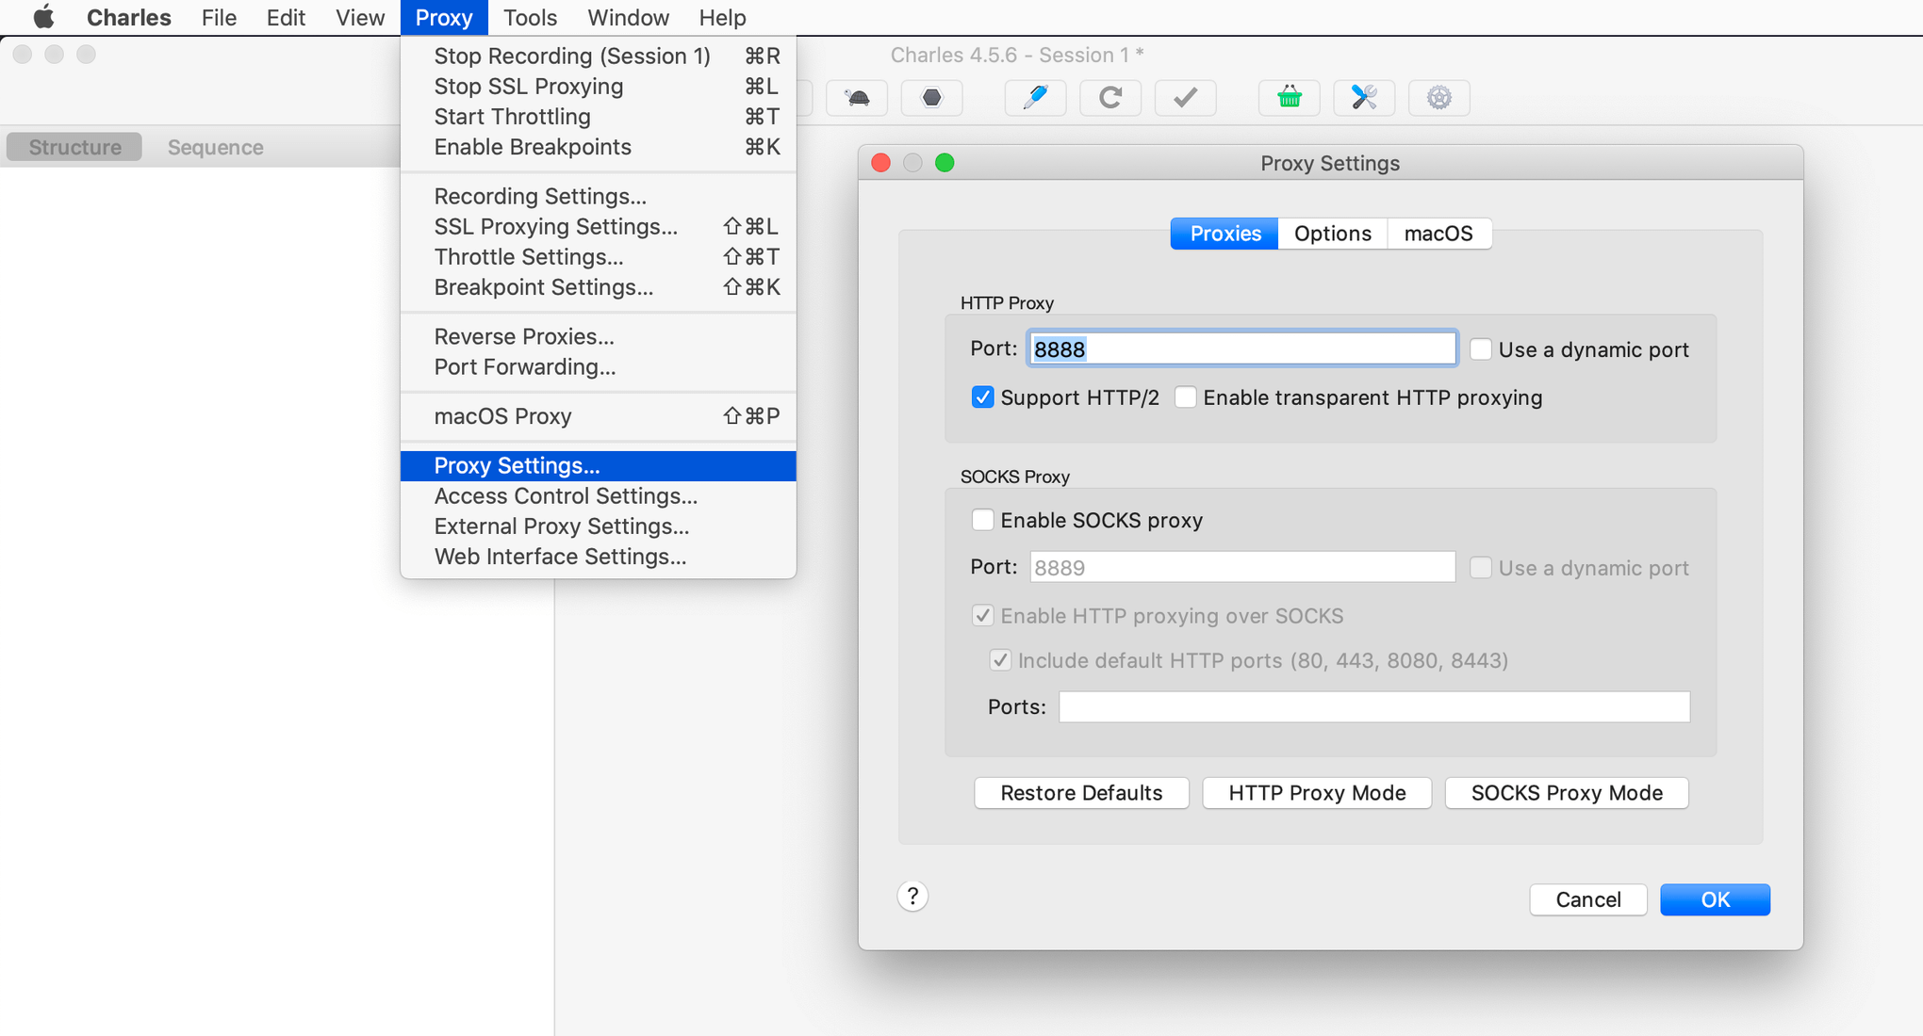This screenshot has width=1923, height=1036.
Task: Untick Support HTTP/2 checkbox
Action: pos(982,397)
